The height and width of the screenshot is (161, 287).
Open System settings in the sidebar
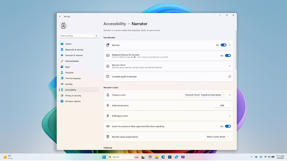pos(79,44)
